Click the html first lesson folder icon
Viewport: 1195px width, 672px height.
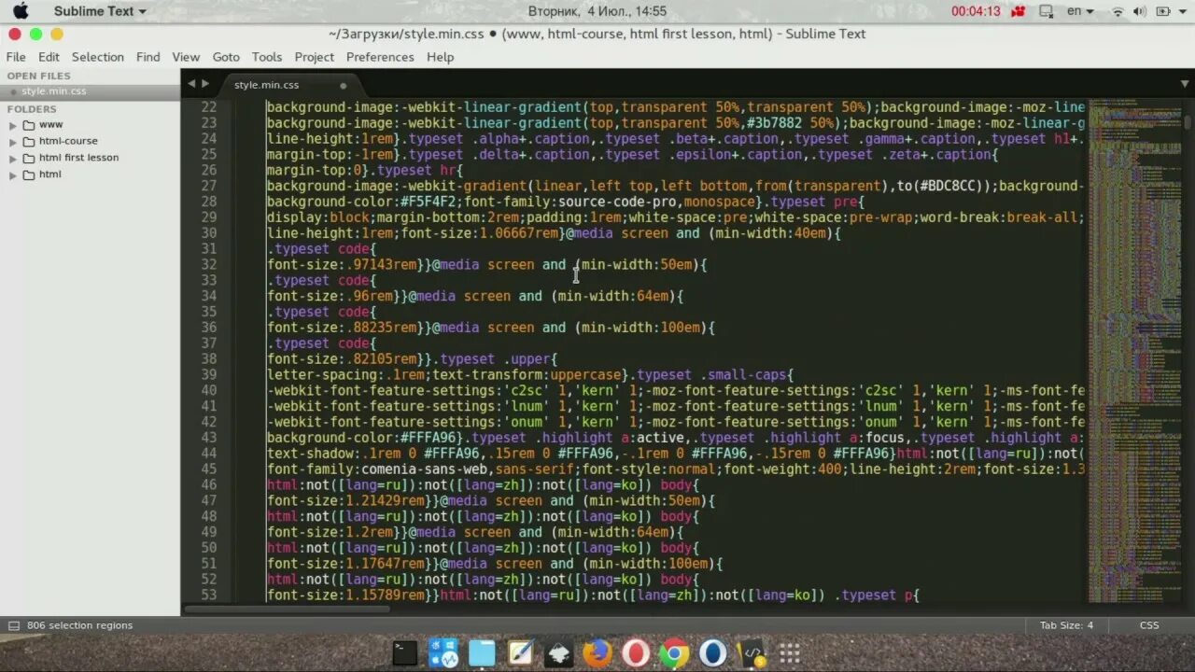(29, 159)
